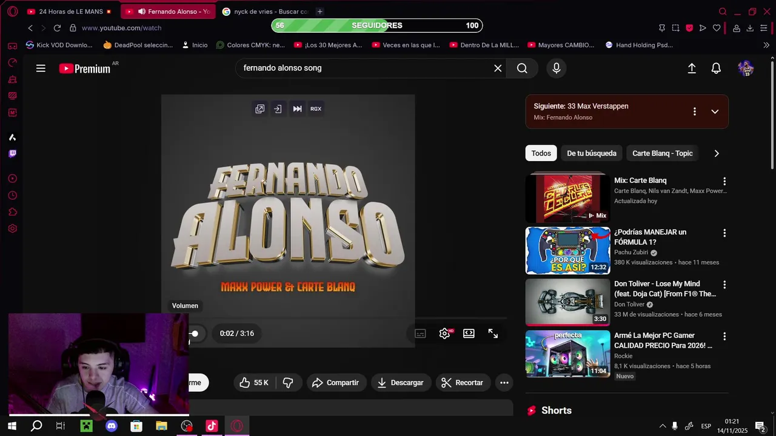This screenshot has width=776, height=436.
Task: Open the account avatar menu
Action: pos(745,68)
